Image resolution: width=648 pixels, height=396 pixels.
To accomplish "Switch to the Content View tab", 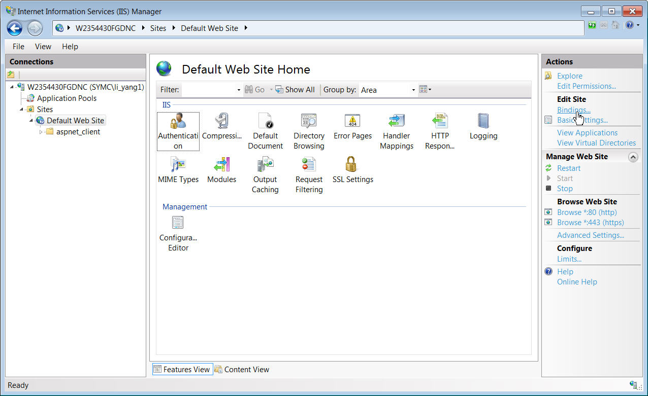I will pyautogui.click(x=242, y=370).
